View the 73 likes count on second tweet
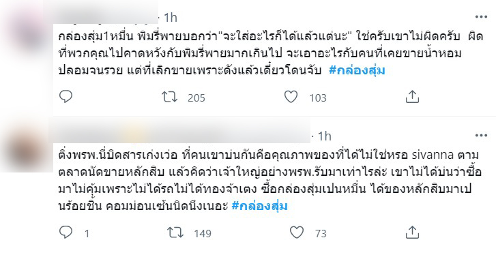 (321, 234)
